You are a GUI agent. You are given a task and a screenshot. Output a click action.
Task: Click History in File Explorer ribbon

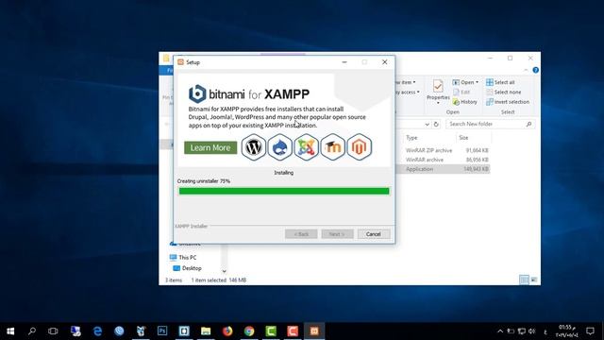(465, 102)
